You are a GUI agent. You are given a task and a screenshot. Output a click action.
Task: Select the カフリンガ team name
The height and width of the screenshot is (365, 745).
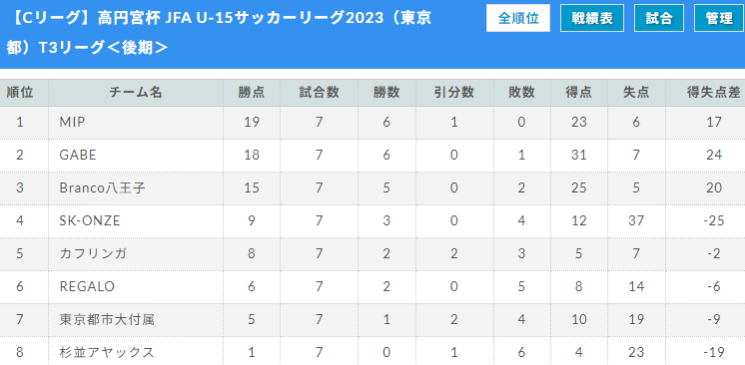pos(93,253)
